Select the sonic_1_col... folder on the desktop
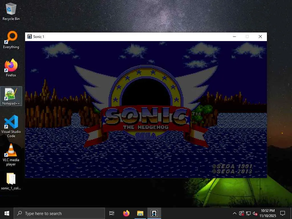292x219 pixels. coord(11,181)
